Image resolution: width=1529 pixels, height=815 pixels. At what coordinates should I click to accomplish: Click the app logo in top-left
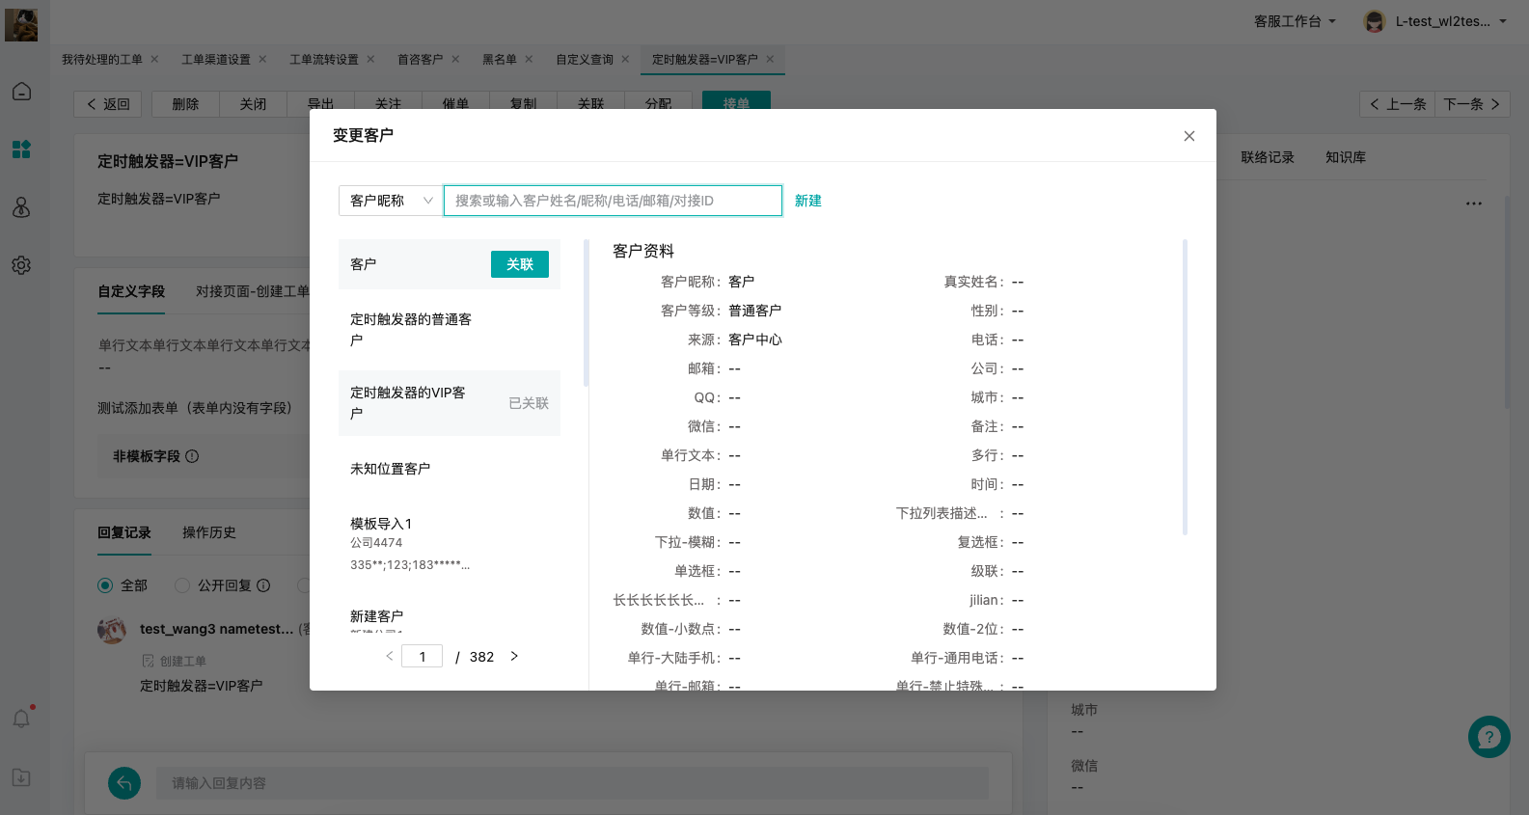pos(21,24)
